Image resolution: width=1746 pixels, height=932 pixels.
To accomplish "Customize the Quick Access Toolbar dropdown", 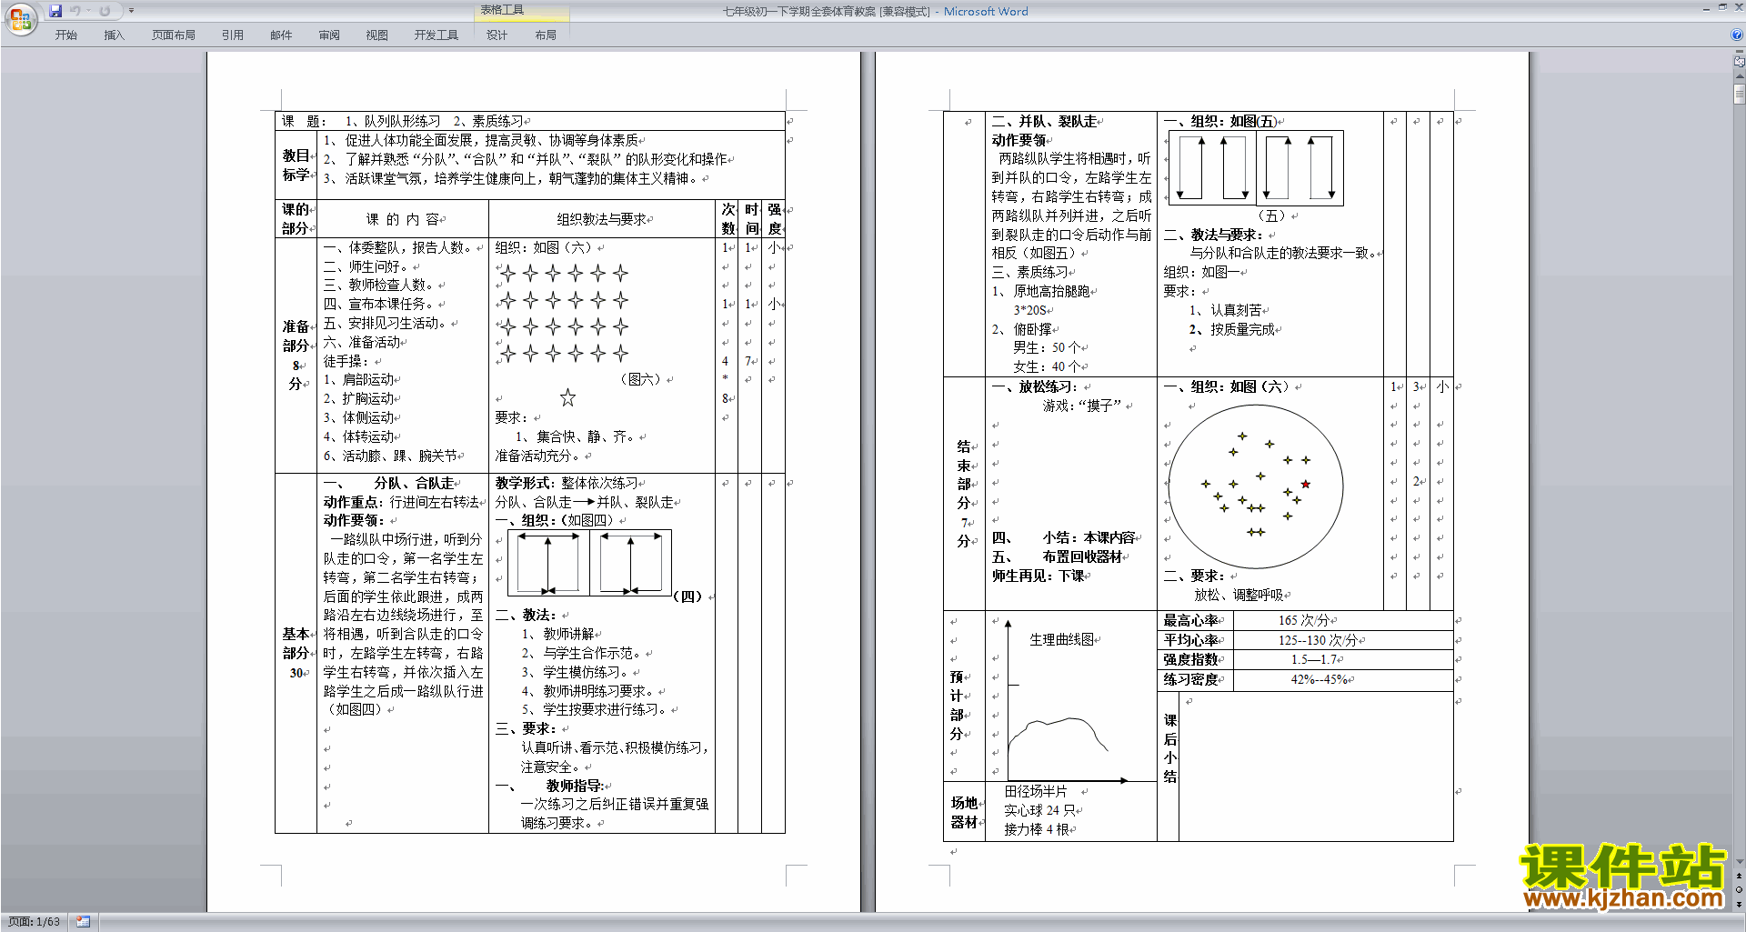I will [131, 11].
